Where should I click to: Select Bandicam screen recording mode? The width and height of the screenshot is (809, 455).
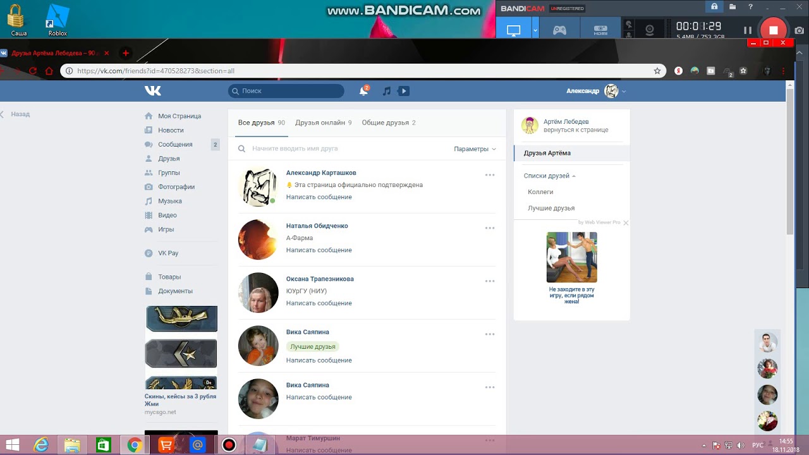click(x=514, y=30)
